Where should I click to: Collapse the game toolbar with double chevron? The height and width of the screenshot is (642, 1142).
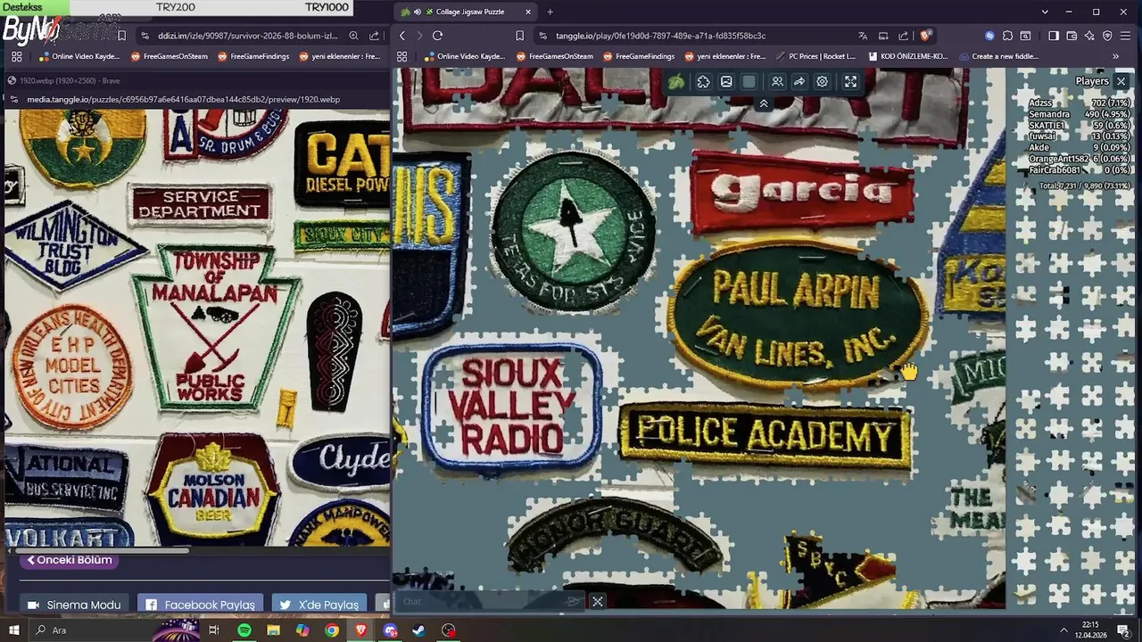[764, 104]
